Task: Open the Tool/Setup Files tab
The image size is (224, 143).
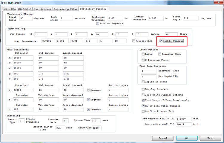Action: click(65, 9)
